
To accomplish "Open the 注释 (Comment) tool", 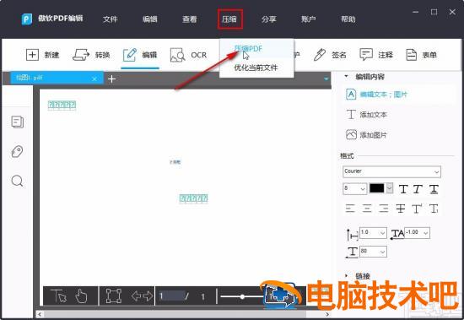I will click(376, 55).
